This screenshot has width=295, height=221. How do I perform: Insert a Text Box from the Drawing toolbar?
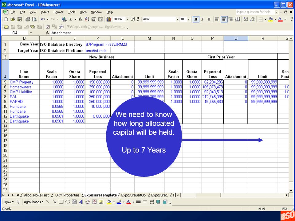[x=74, y=202]
